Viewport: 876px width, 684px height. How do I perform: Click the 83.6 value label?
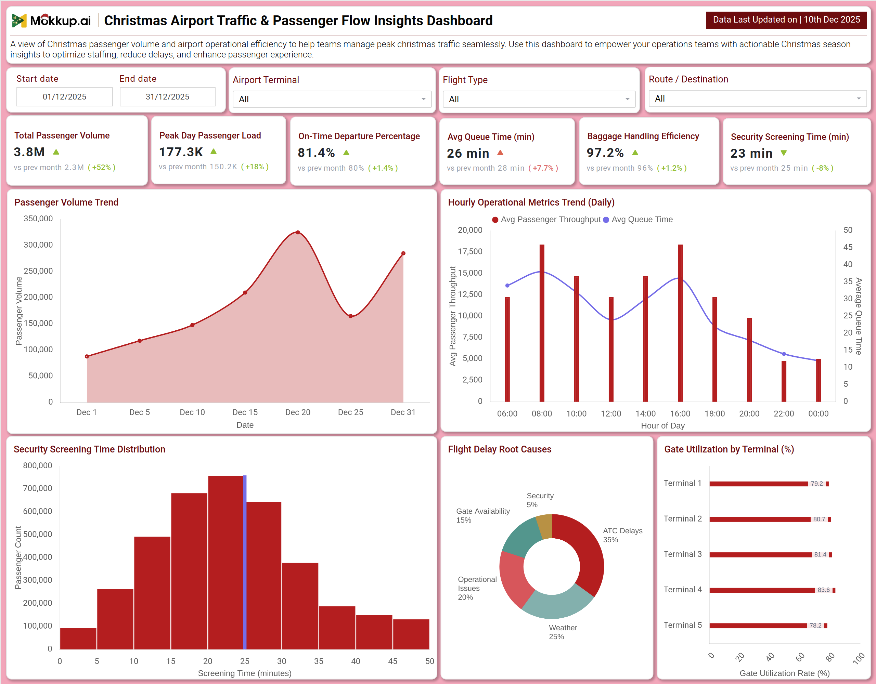[x=823, y=590]
